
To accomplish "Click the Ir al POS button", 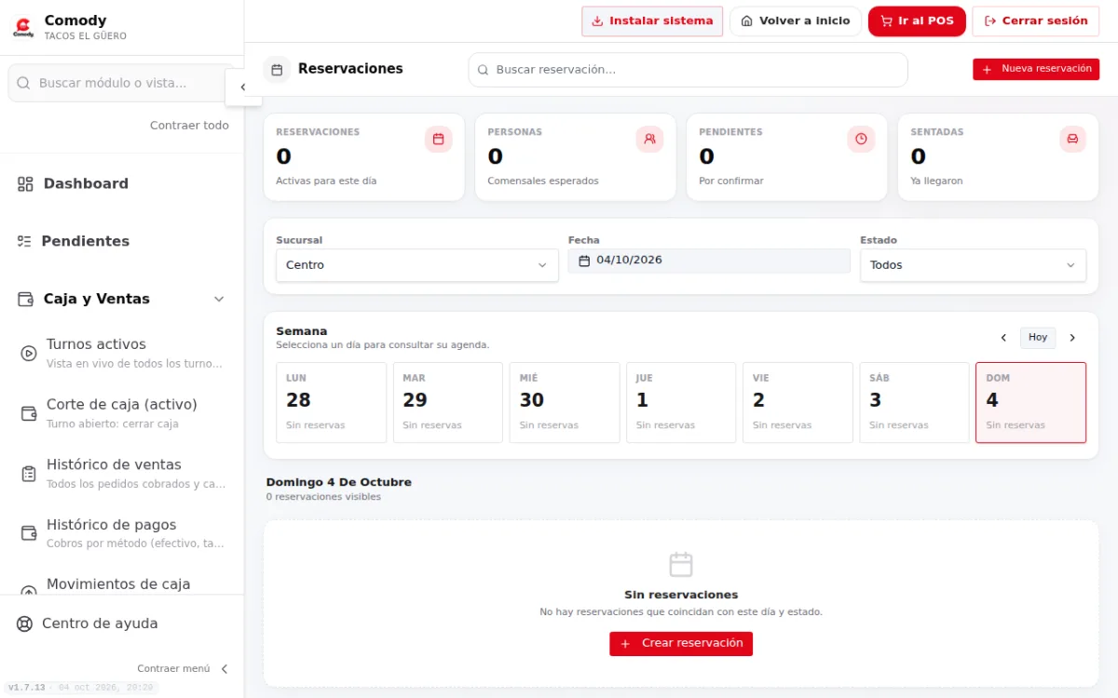I will pos(917,21).
